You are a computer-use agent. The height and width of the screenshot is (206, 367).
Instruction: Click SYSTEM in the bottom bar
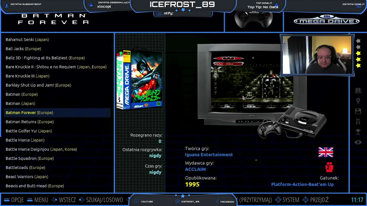[287, 200]
